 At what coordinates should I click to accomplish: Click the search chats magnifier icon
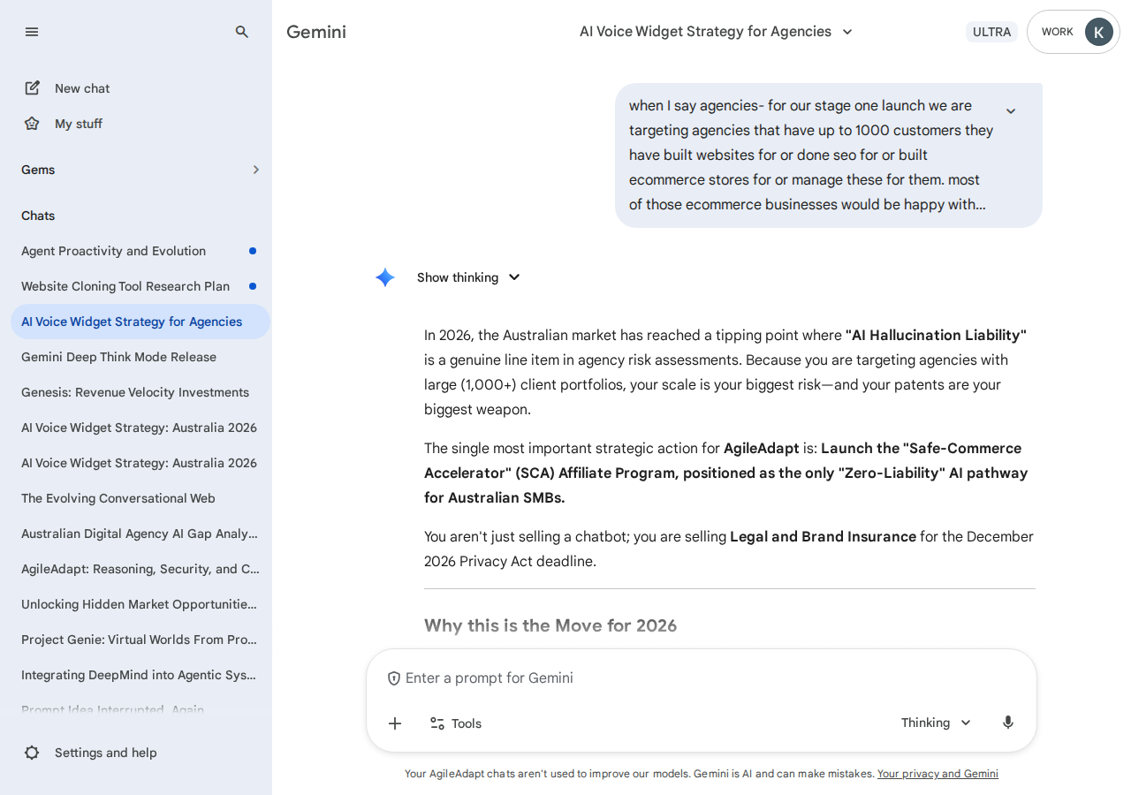242,32
